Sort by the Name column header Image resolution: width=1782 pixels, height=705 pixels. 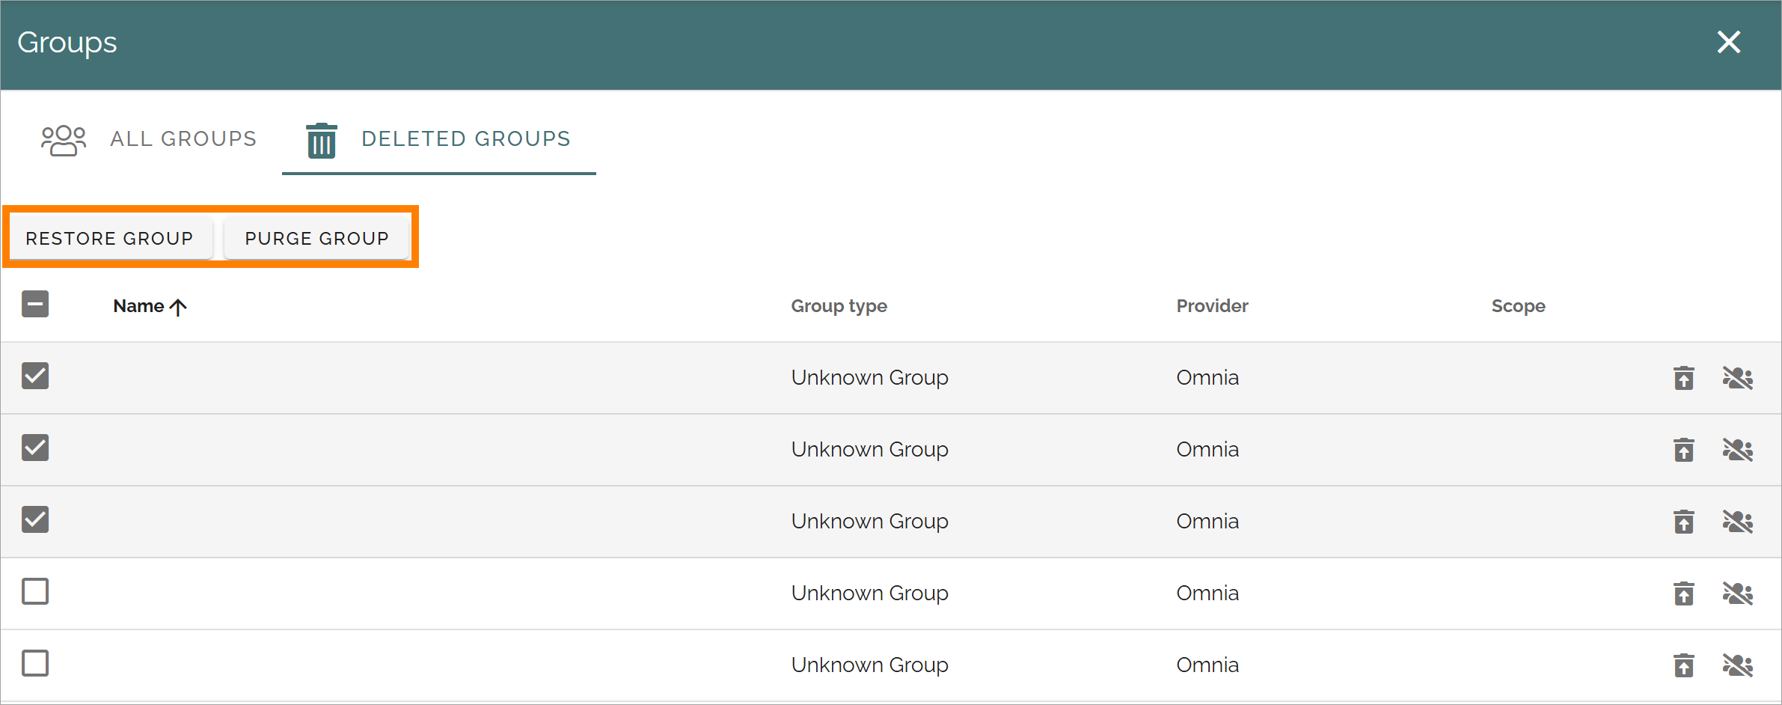[x=138, y=306]
